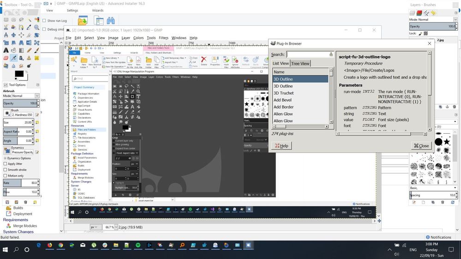Screen dimensions: 461x259
Task: Select the Dodge/Burn tool
Action: (29, 66)
